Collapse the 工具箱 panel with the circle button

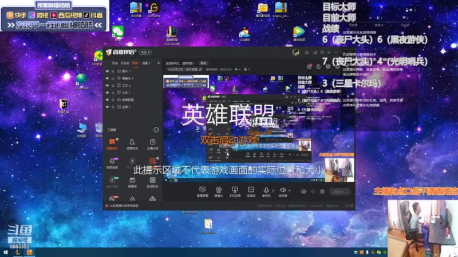click(156, 130)
